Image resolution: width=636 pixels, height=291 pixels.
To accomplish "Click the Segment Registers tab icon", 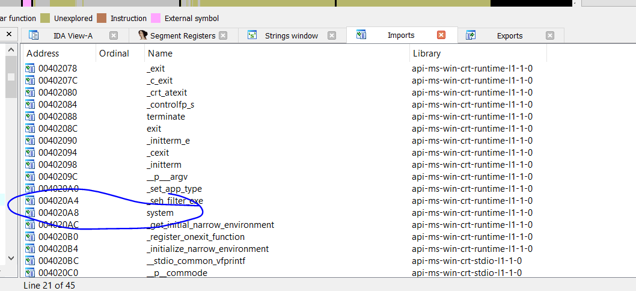I will click(x=142, y=35).
